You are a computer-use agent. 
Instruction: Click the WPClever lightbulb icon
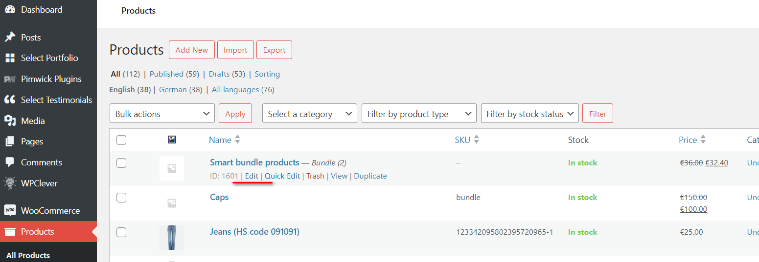[10, 183]
